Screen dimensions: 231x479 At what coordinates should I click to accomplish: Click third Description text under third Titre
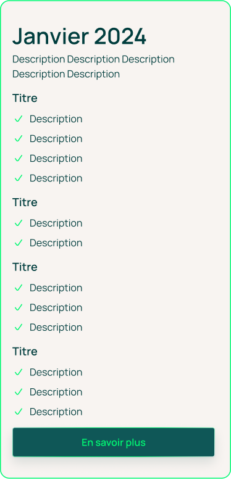(56, 328)
